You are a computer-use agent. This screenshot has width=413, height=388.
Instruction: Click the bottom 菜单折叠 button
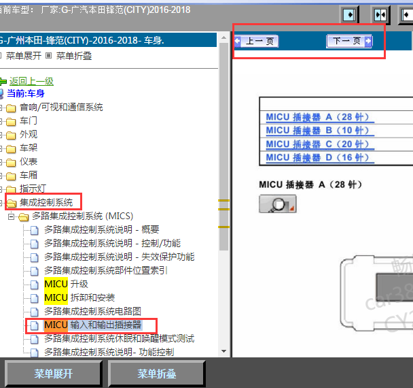157,374
